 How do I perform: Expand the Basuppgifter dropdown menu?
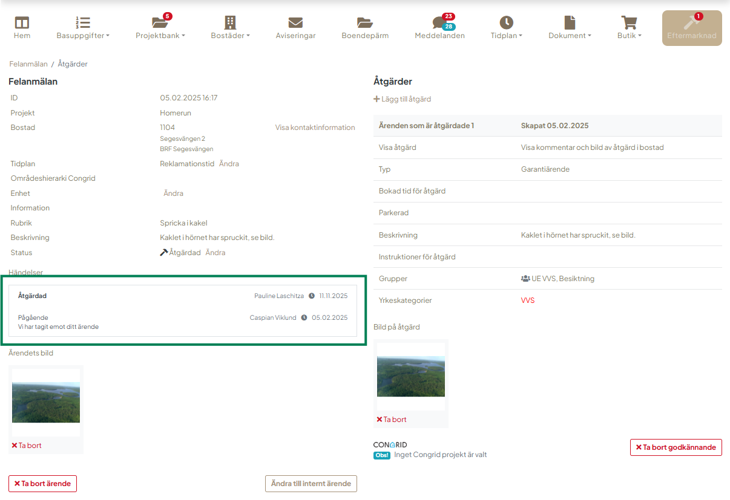coord(83,36)
